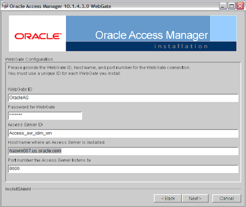Close the WebGate installer window
Viewport: 246px width, 207px height.
(240, 6)
